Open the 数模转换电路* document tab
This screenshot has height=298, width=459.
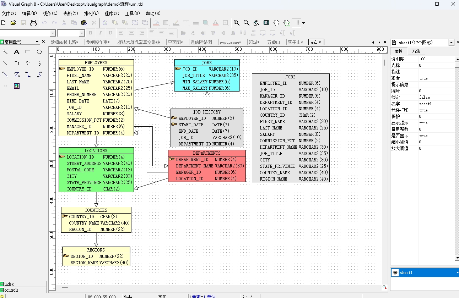click(64, 42)
